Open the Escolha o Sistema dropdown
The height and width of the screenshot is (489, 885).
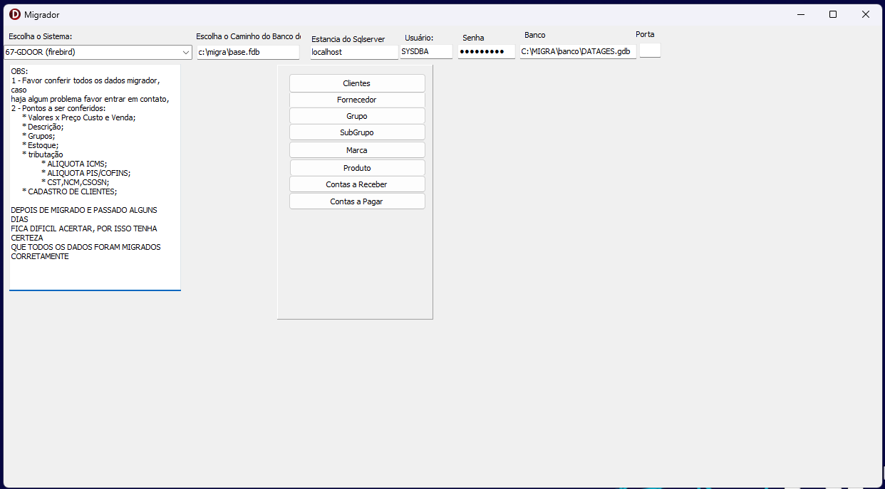[x=185, y=53]
